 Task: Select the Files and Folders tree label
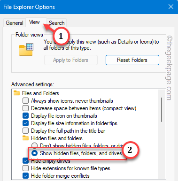coord(40,93)
